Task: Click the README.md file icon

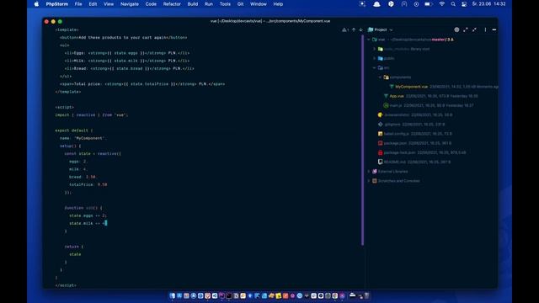Action: click(x=380, y=162)
